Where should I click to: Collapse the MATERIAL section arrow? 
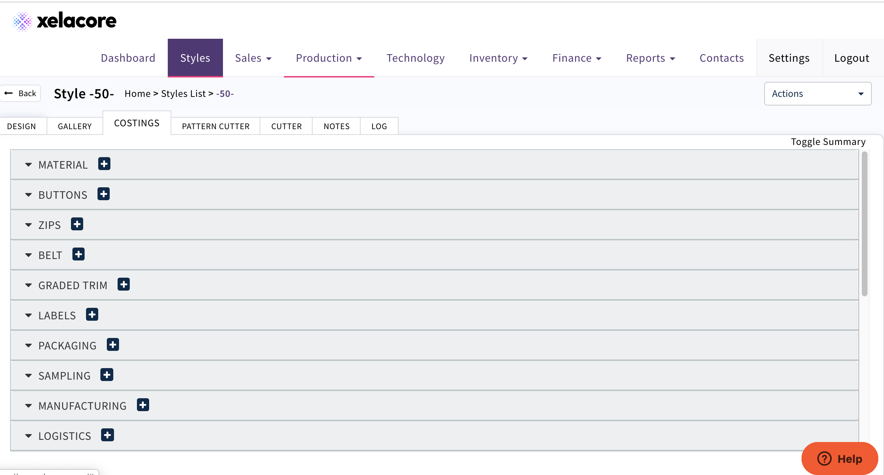pyautogui.click(x=29, y=165)
